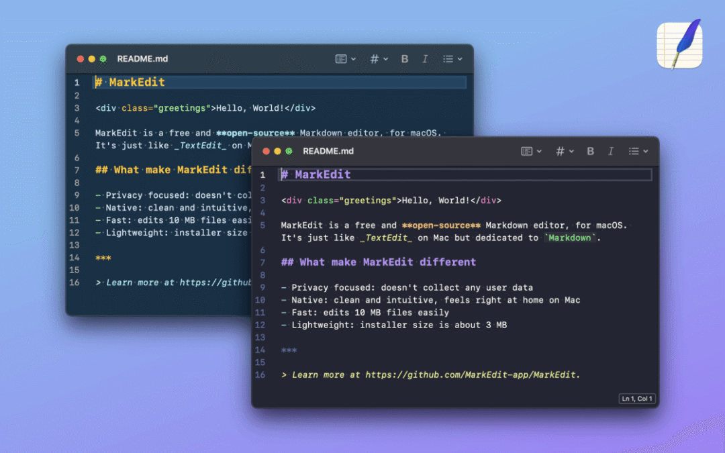Click line number 7 in front window gutter

coord(262,262)
